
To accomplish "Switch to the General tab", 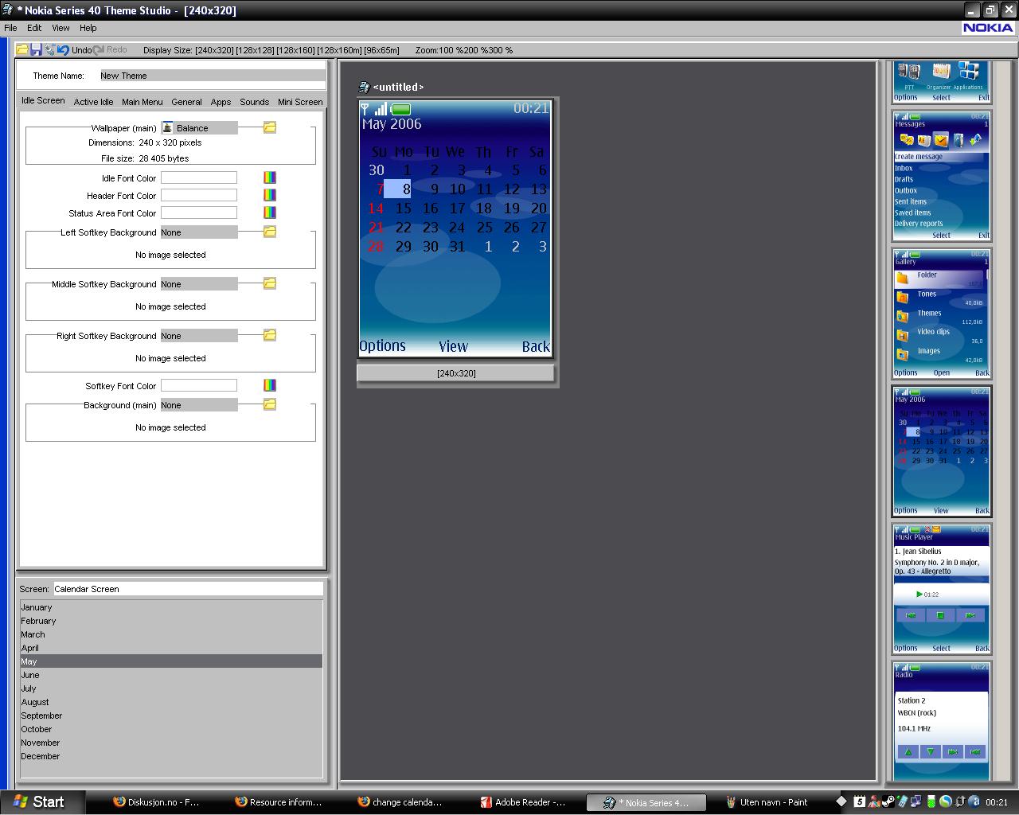I will [x=186, y=102].
